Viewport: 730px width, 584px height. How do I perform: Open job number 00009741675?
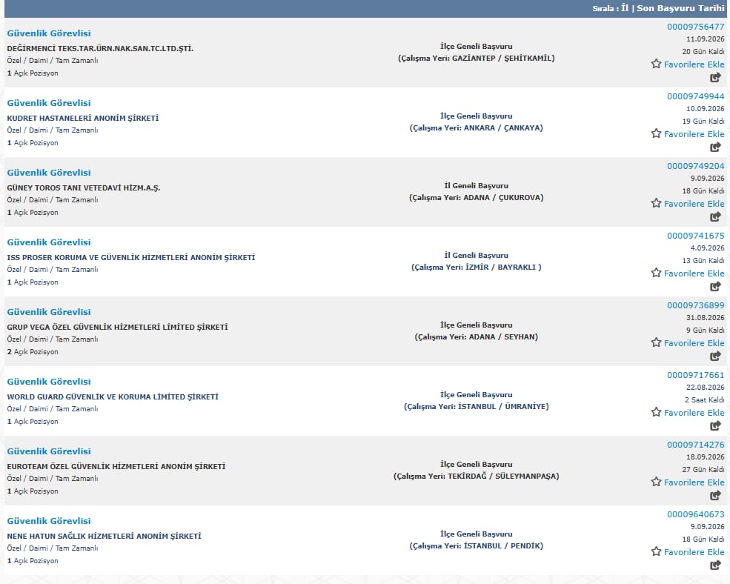click(696, 236)
